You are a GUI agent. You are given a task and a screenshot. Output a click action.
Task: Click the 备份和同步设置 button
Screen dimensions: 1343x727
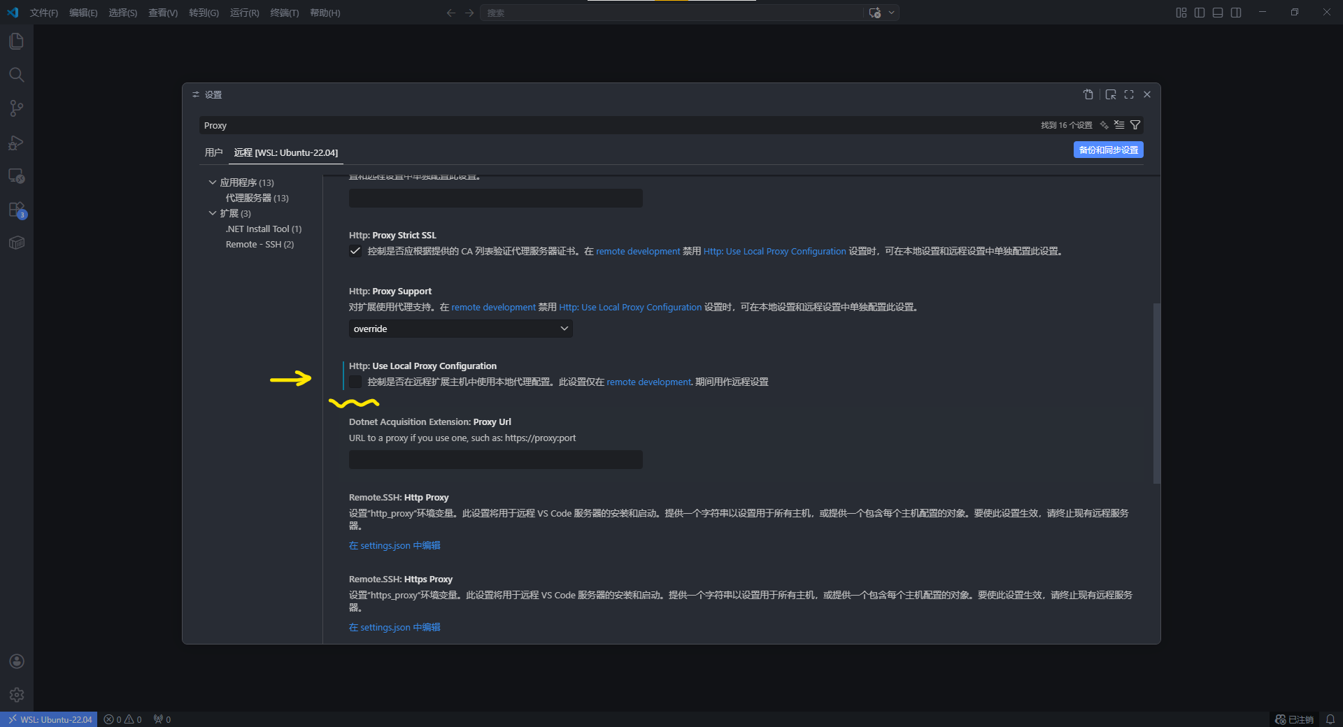click(x=1108, y=150)
